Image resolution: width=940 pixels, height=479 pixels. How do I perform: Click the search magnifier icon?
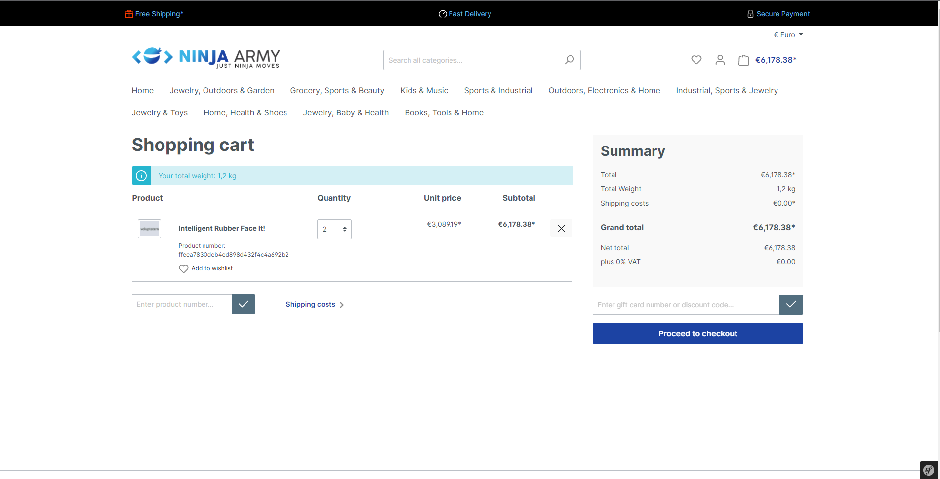(x=570, y=60)
